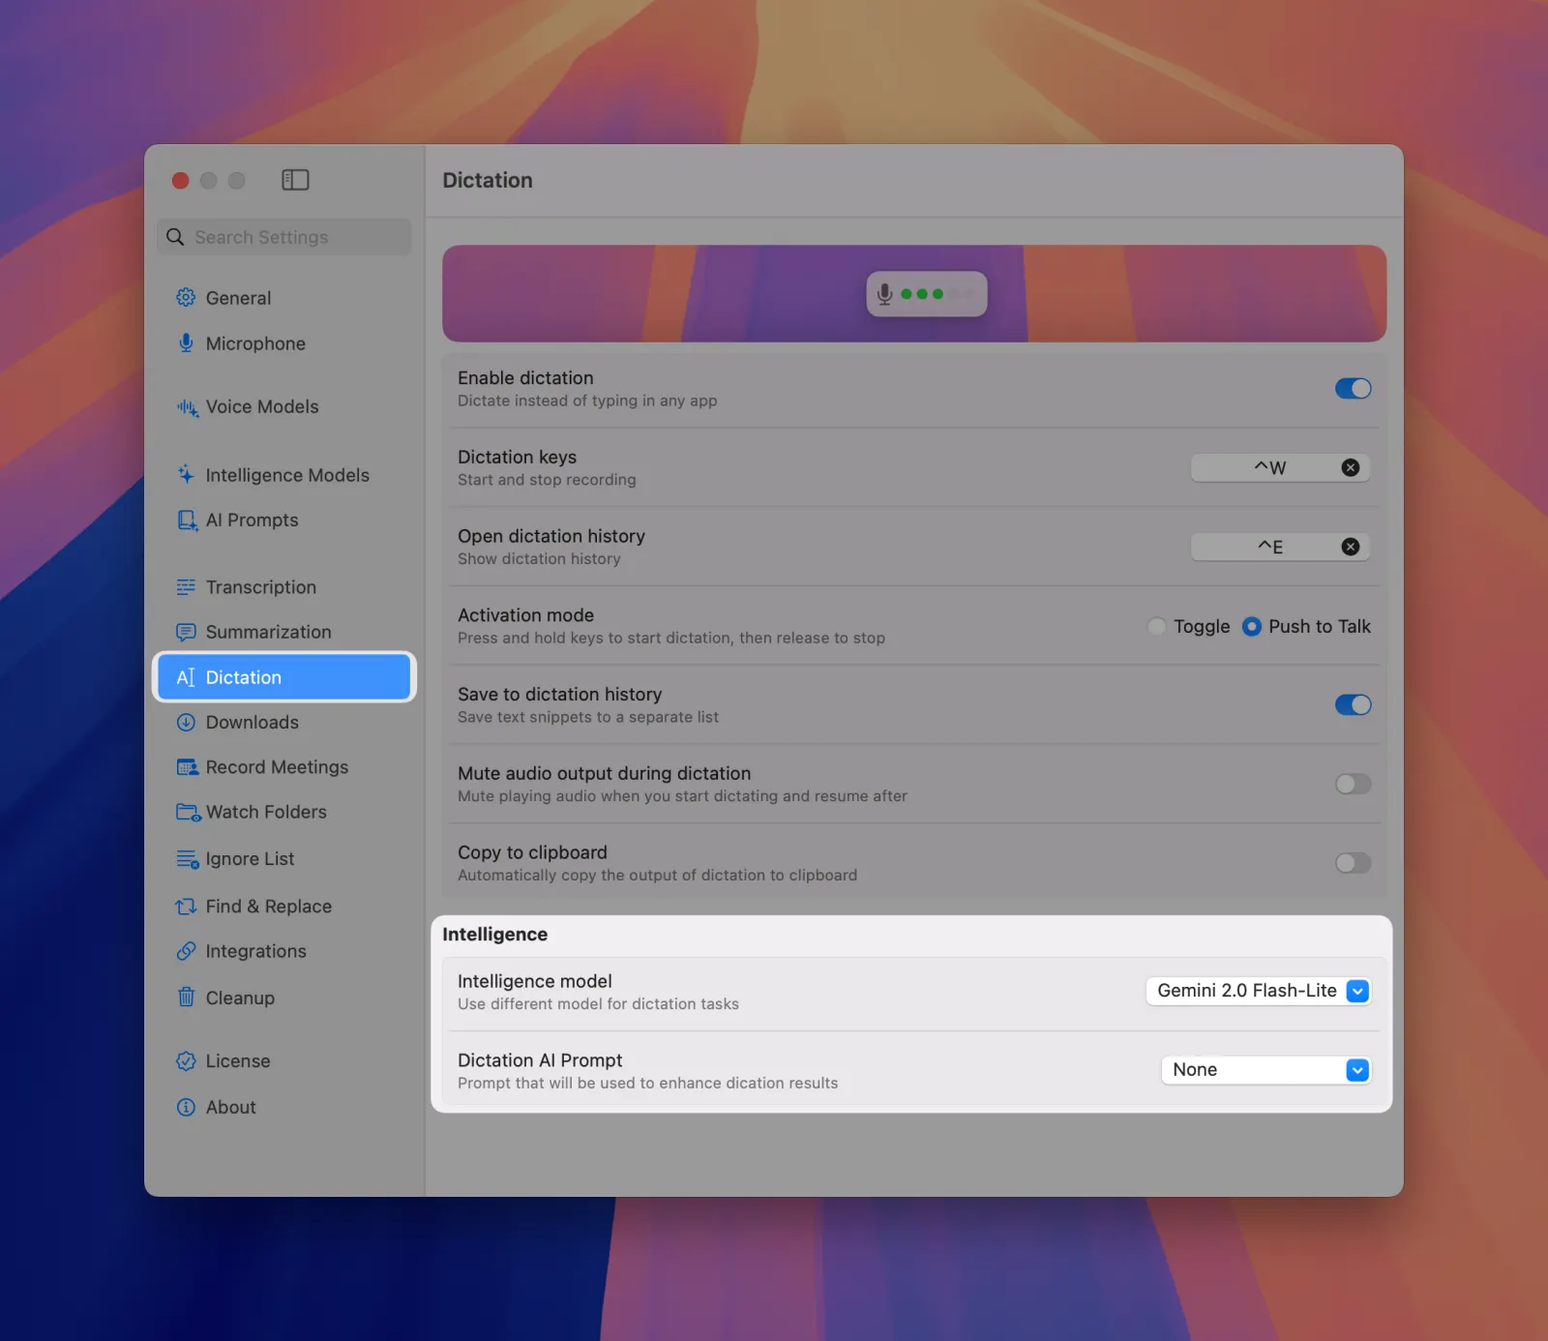1548x1341 pixels.
Task: Click the dictation preview banner
Action: pos(914,293)
